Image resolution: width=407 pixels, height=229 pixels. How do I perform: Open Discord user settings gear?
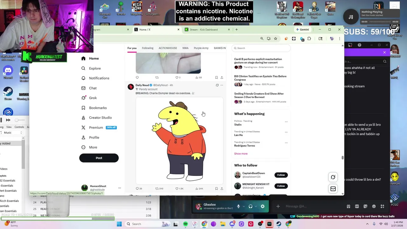[263, 206]
